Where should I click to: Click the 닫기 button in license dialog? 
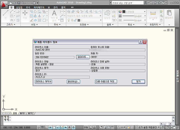(x=138, y=82)
